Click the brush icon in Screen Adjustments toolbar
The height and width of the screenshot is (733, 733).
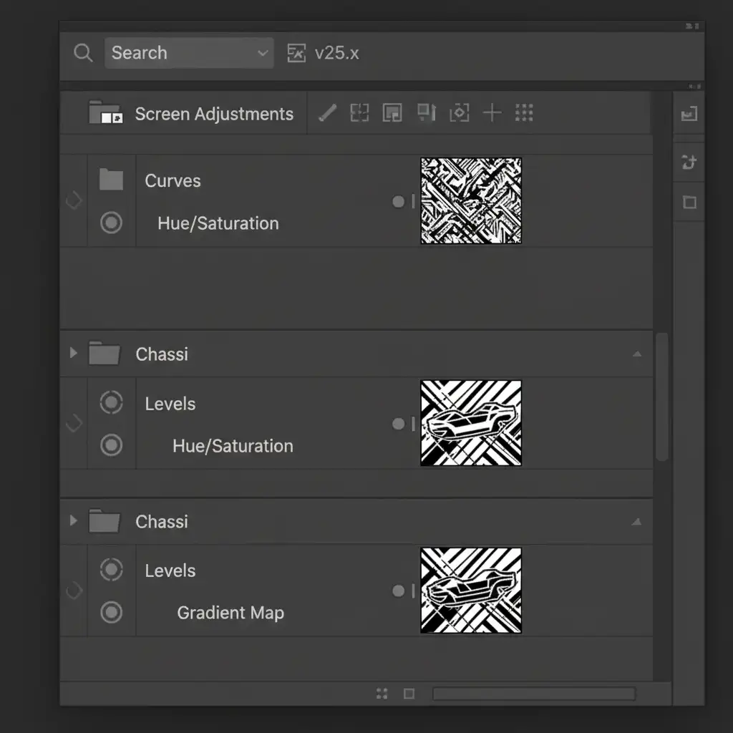(x=328, y=113)
